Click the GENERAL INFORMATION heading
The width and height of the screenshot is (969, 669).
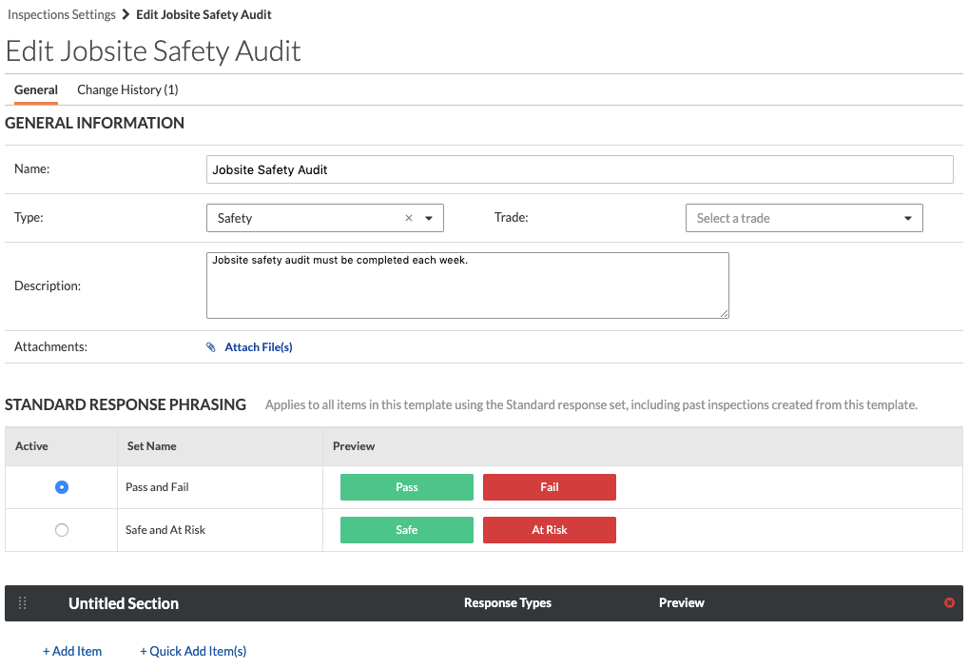[x=94, y=123]
